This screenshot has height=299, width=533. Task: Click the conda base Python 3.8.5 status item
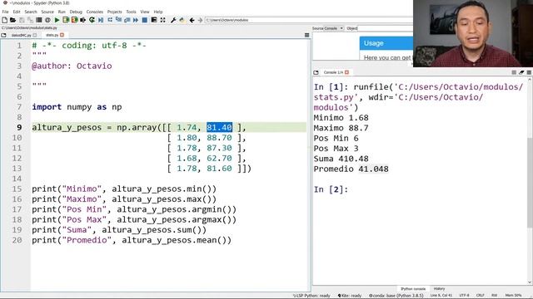[x=396, y=296]
